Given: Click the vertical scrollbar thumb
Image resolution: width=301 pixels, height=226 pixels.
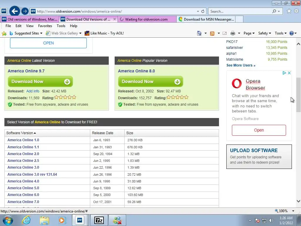Looking at the screenshot, I should point(298,95).
